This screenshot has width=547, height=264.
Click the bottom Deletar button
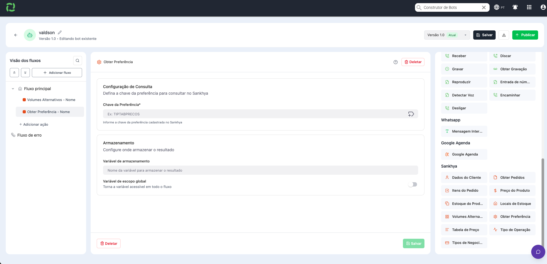point(108,243)
